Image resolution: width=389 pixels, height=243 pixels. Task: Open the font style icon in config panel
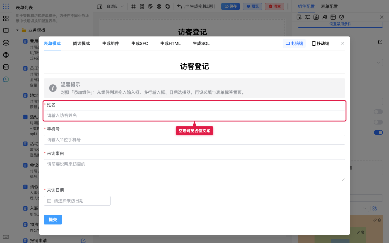325,17
